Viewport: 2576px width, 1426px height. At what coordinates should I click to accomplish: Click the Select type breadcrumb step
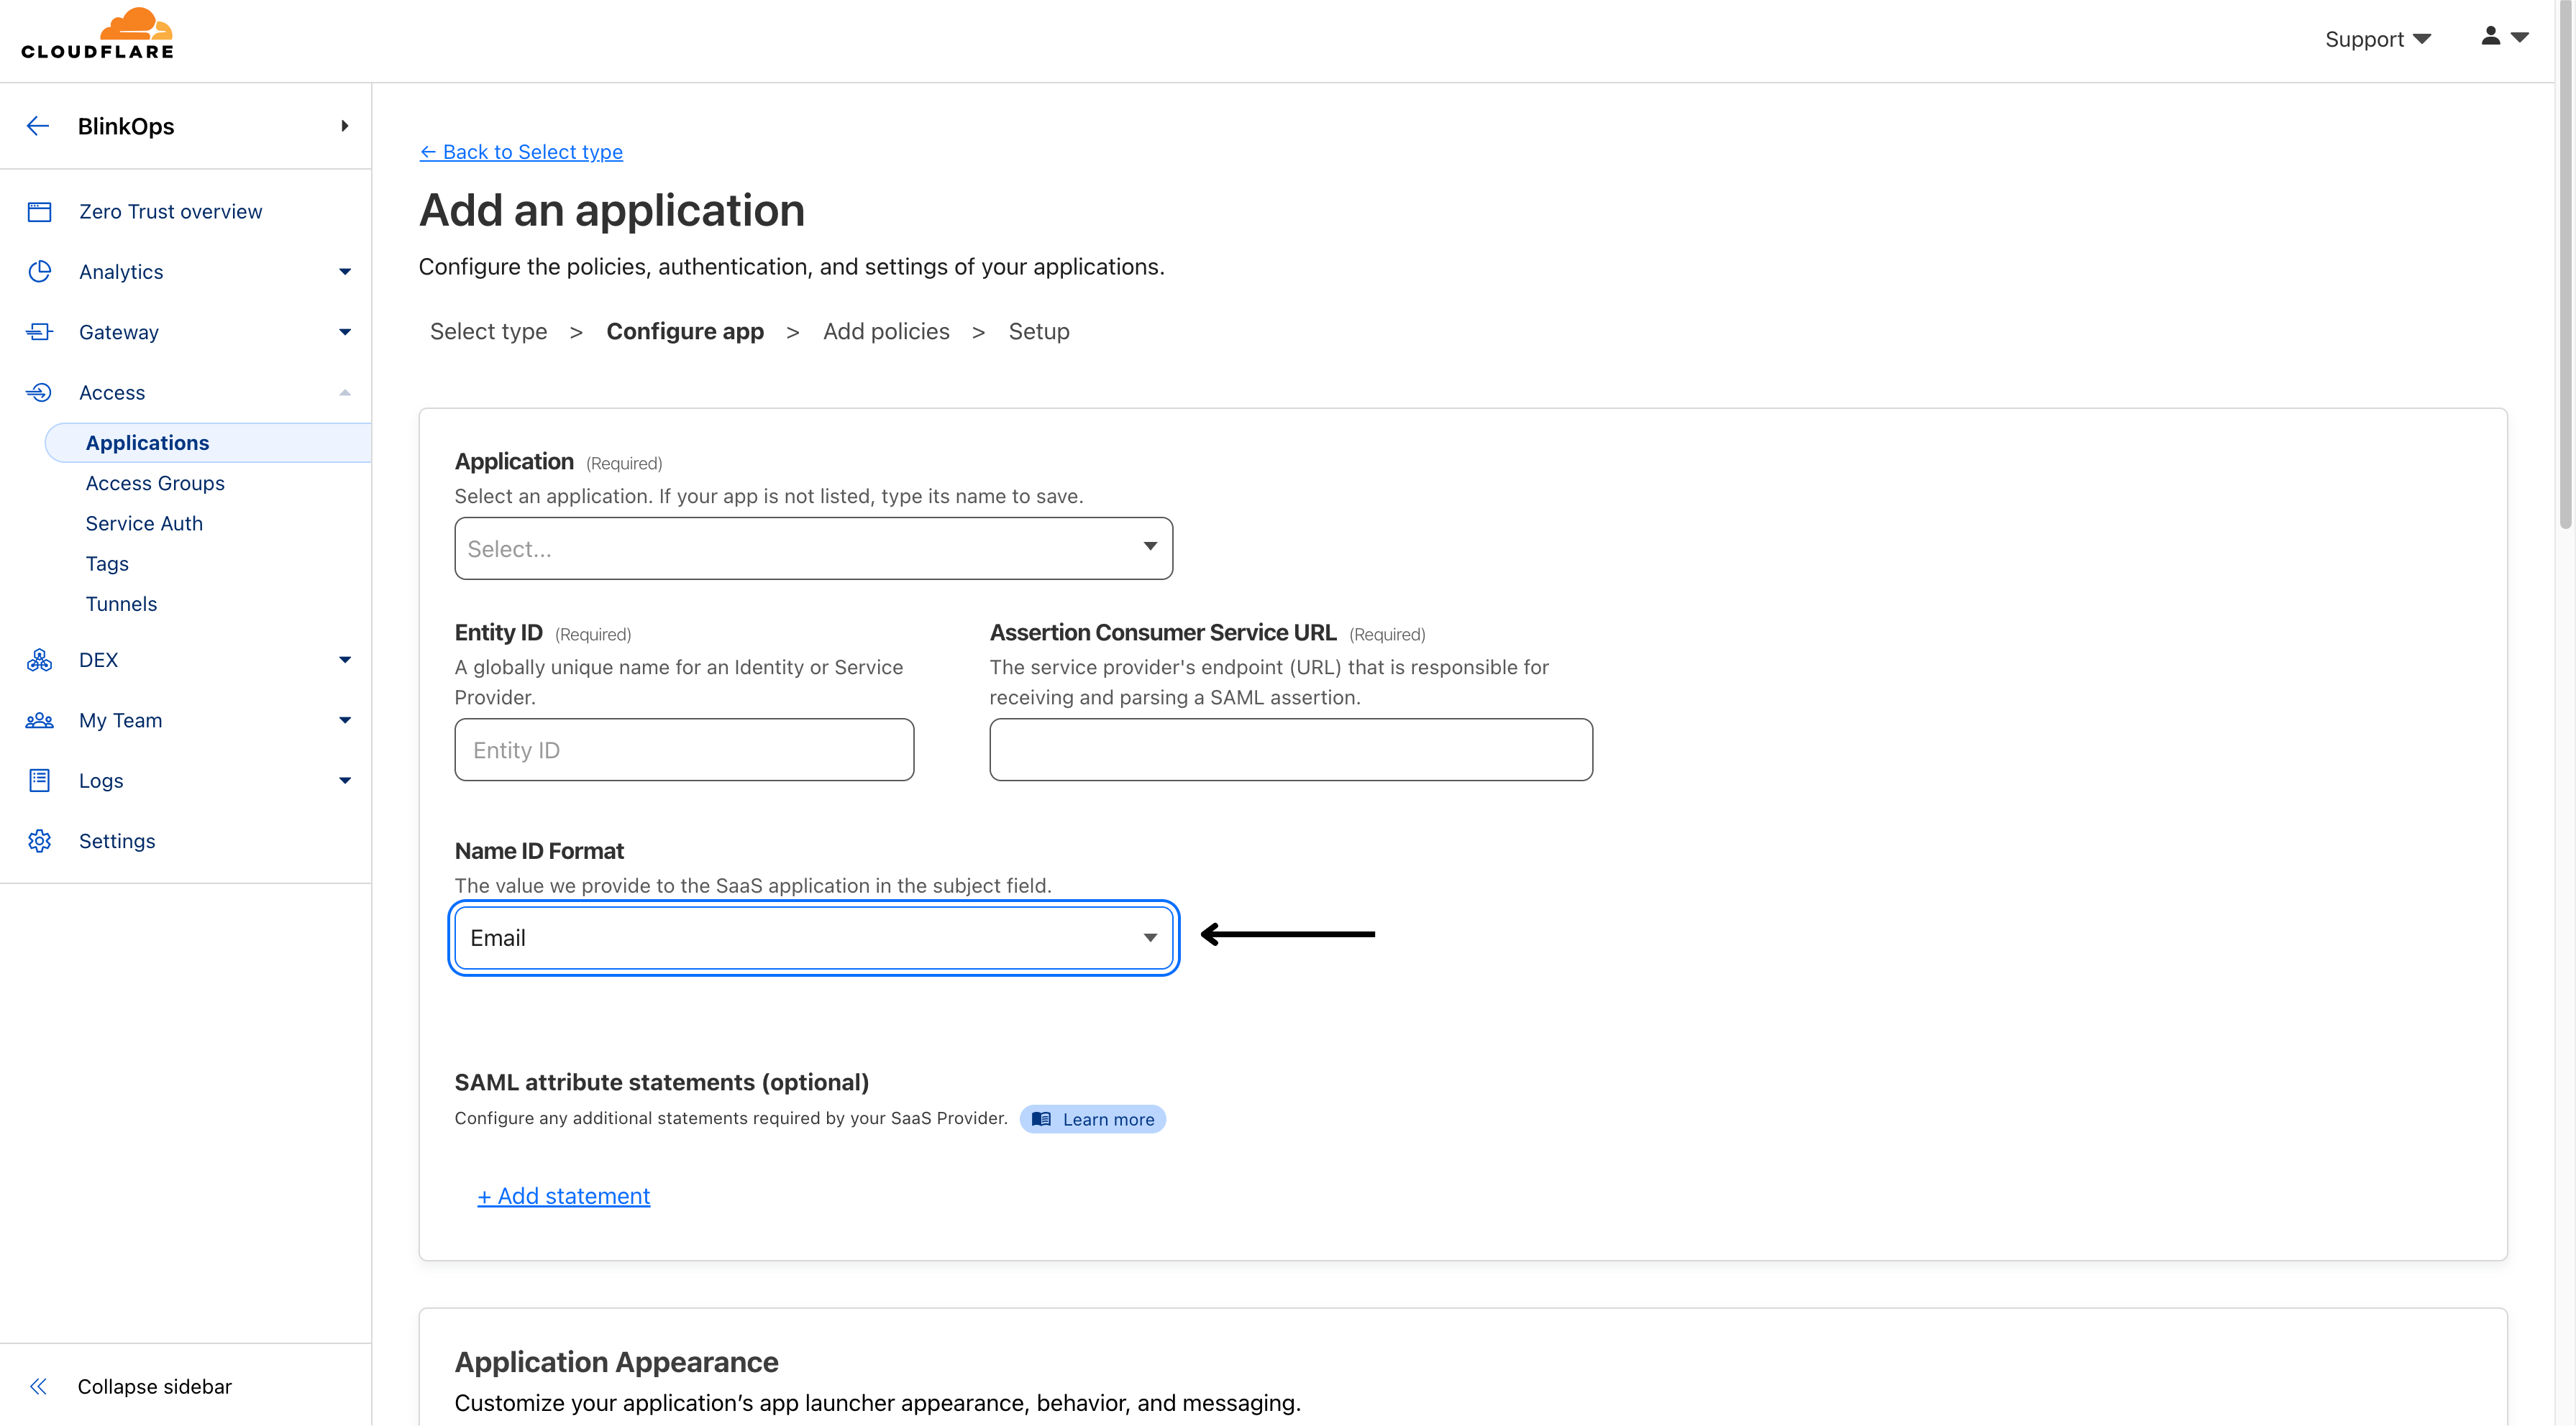pos(488,331)
